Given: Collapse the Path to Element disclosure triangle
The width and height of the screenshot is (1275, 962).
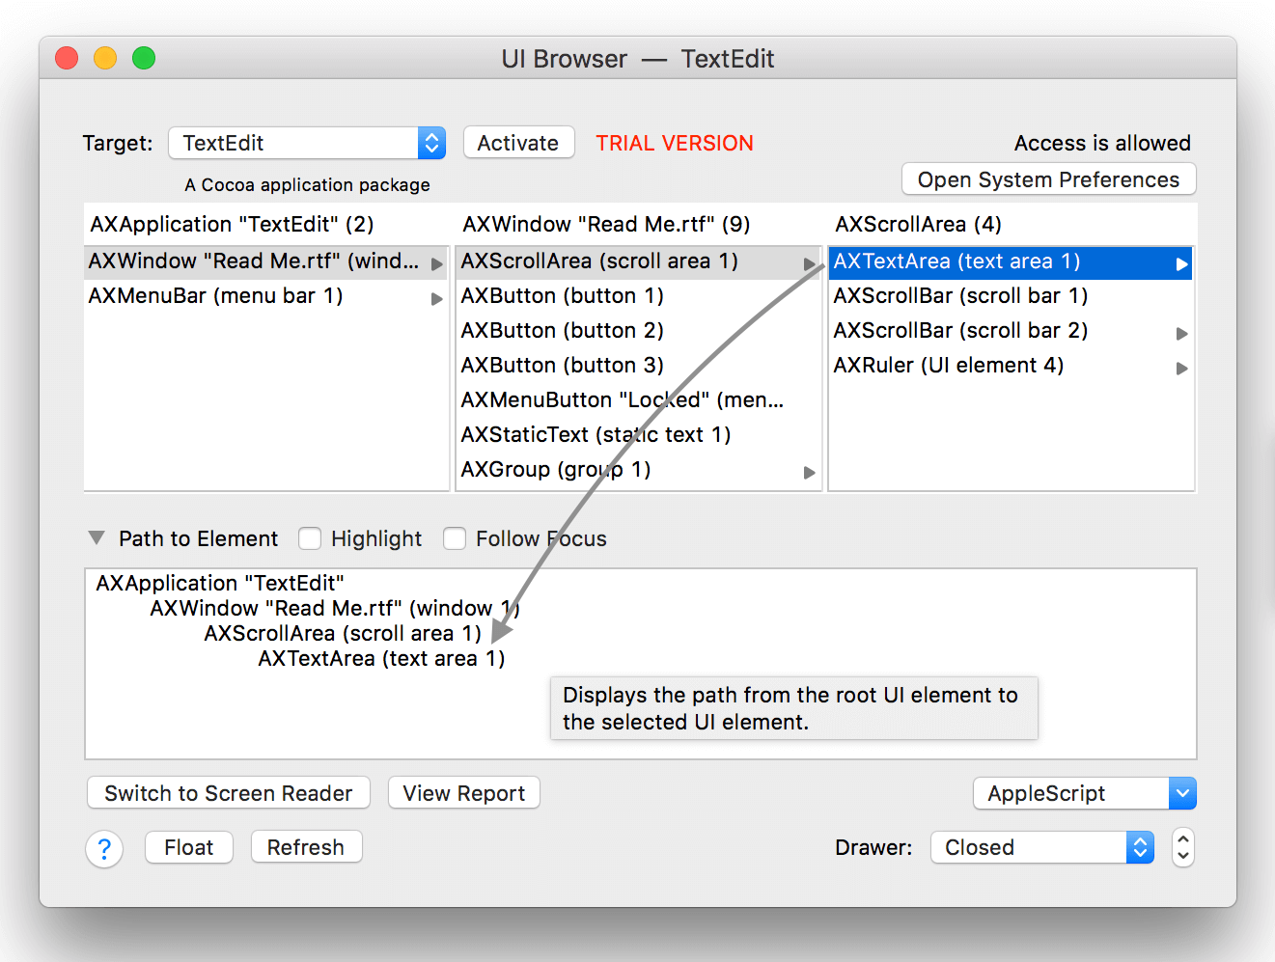Looking at the screenshot, I should pos(97,537).
